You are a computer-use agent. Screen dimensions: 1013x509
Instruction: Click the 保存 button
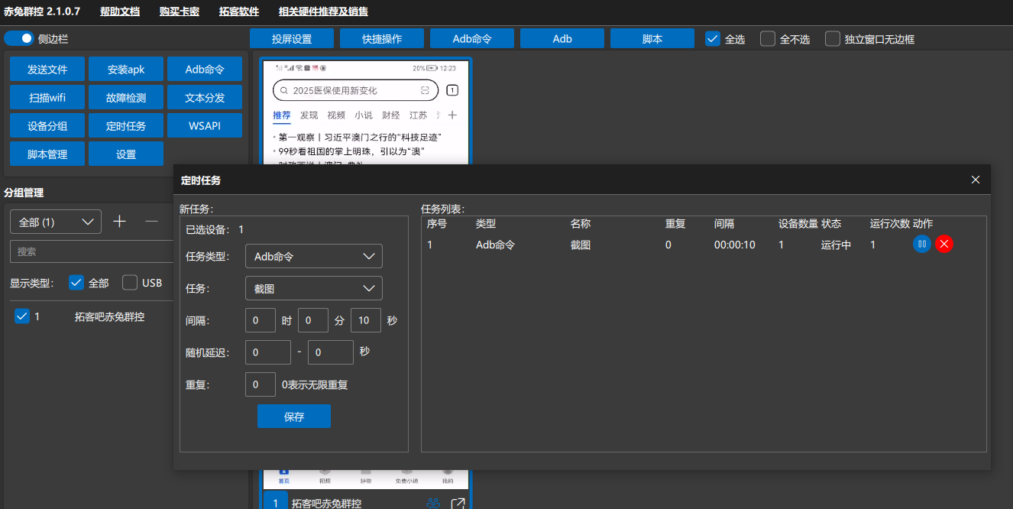click(294, 416)
